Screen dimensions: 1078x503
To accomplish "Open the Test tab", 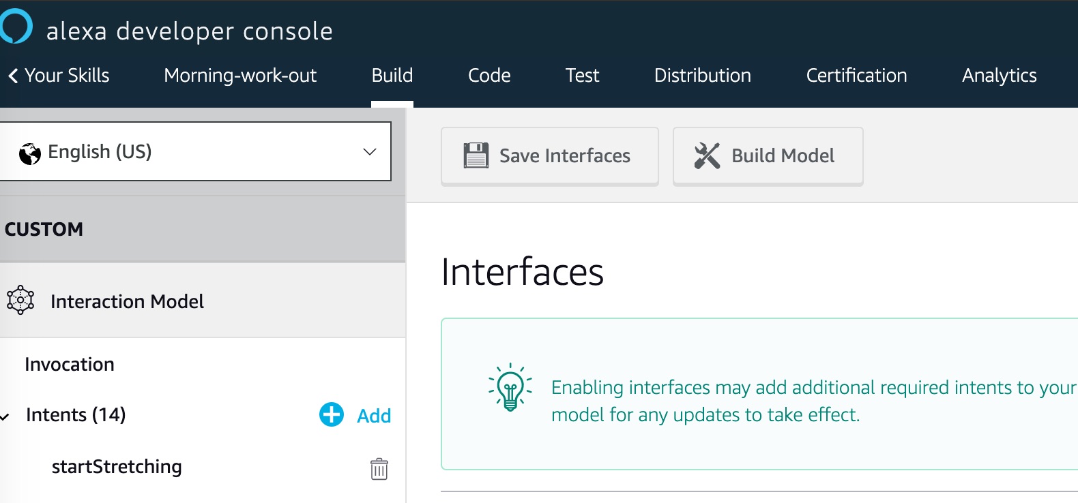I will (582, 75).
